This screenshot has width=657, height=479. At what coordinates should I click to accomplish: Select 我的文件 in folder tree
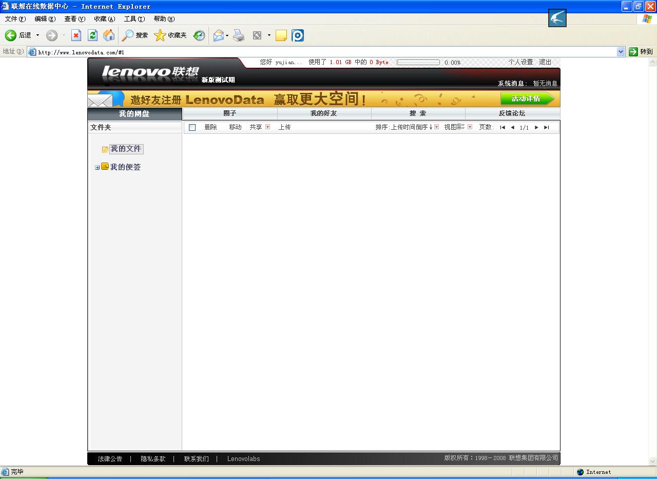pos(126,149)
